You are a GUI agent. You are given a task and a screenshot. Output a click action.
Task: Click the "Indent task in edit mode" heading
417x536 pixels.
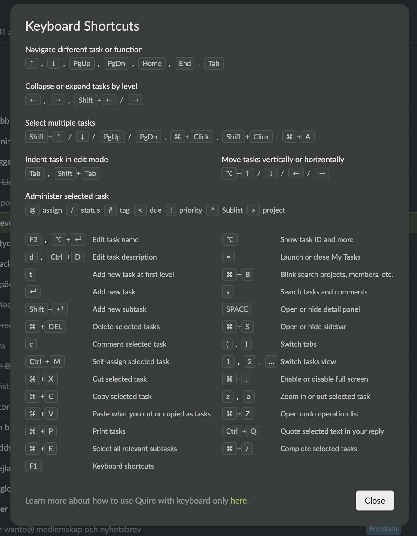coord(67,160)
